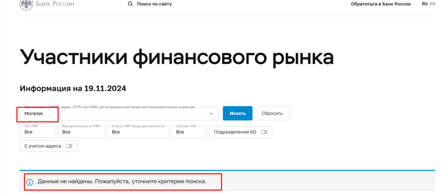The width and height of the screenshot is (442, 196).
Task: Open the Тип УФР dropdown
Action: [x=37, y=132]
